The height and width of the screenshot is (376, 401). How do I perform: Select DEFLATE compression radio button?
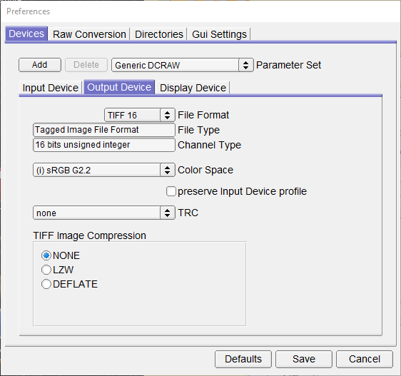(46, 284)
